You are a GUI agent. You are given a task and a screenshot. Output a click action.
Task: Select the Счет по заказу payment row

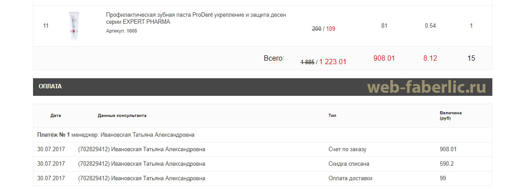pos(262,149)
